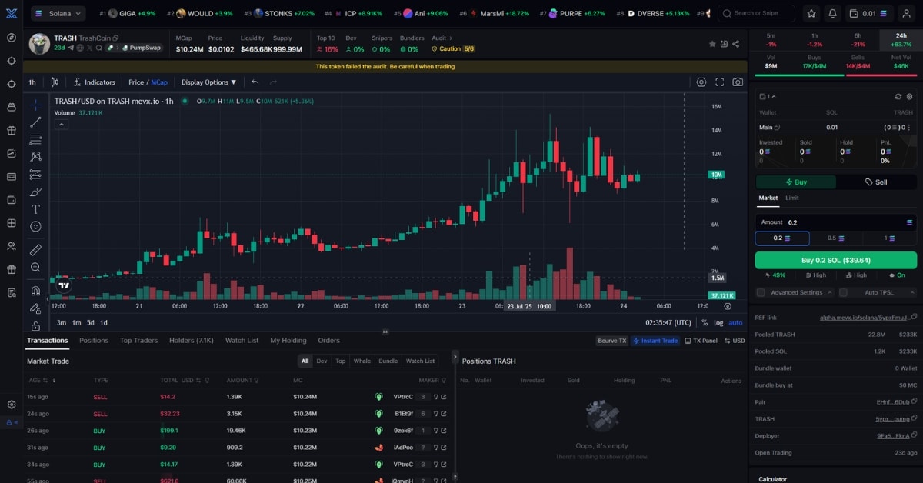Viewport: 923px width, 483px height.
Task: Enable the Instant Trade toggle
Action: click(655, 340)
